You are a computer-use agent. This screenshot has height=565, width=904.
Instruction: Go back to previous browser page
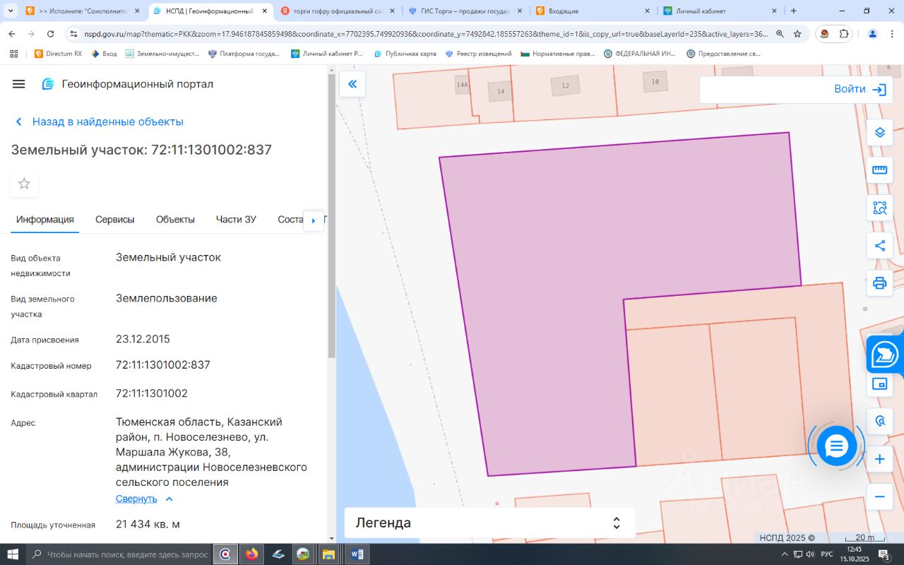(12, 34)
